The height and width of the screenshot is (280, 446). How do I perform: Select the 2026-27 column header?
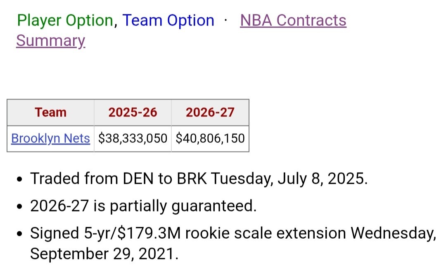tap(210, 112)
